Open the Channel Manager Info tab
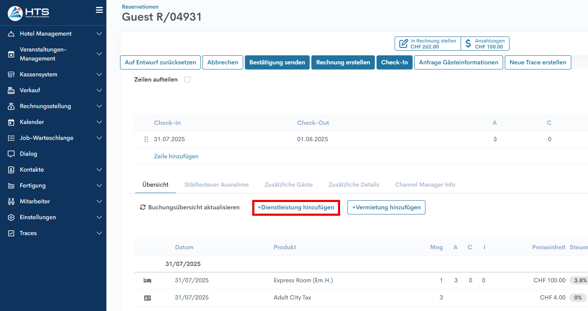The height and width of the screenshot is (311, 588). pyautogui.click(x=425, y=185)
